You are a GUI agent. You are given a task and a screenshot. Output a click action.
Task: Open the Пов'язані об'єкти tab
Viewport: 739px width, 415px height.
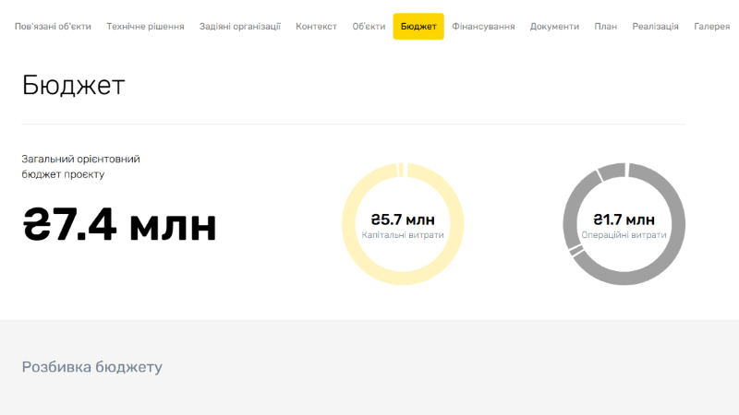[53, 27]
